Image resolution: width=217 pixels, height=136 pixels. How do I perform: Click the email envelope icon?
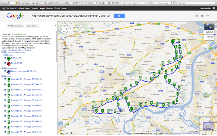pyautogui.click(x=202, y=16)
